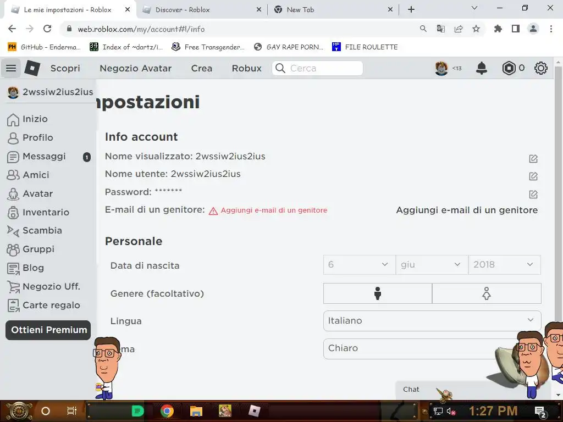Click the zoom magnifier icon in address bar
The image size is (563, 422).
423,29
